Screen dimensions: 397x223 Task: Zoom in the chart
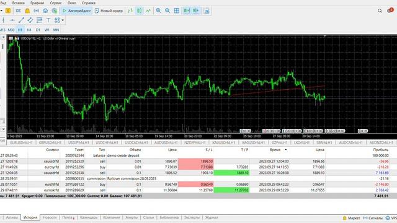pyautogui.click(x=159, y=11)
